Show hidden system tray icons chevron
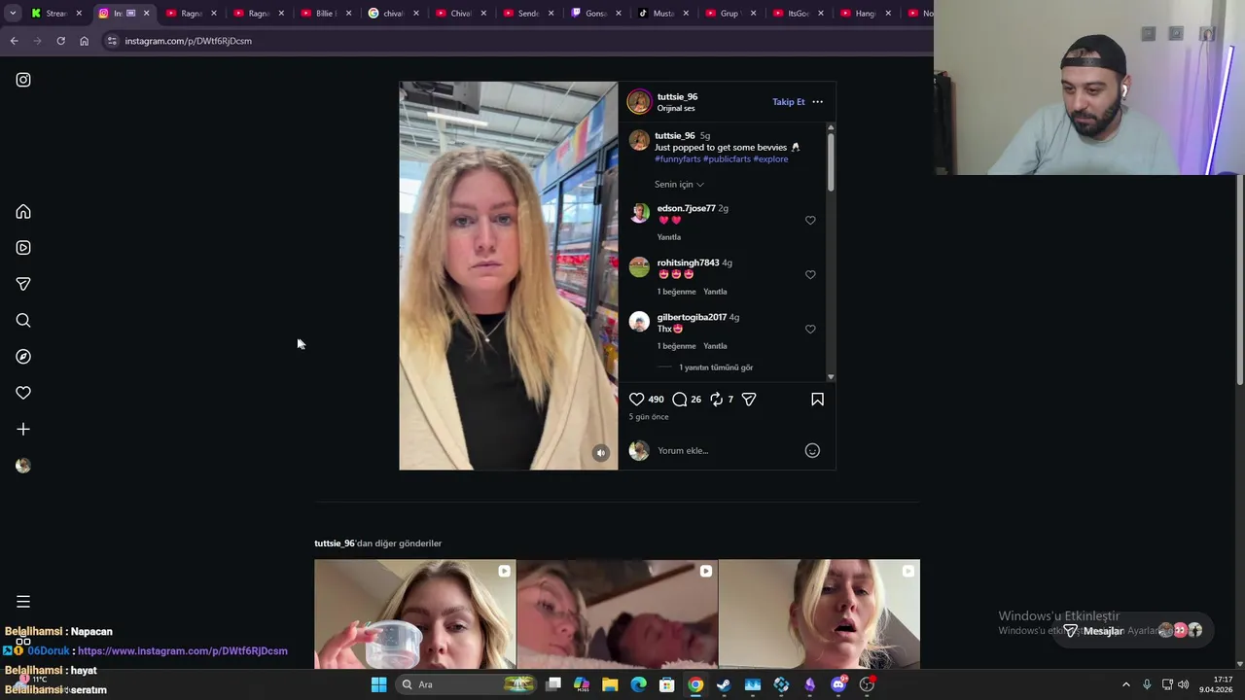 coord(1126,684)
